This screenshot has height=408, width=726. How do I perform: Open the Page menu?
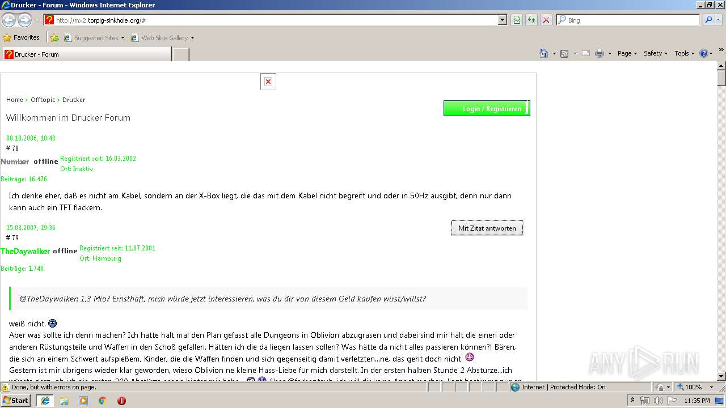627,53
